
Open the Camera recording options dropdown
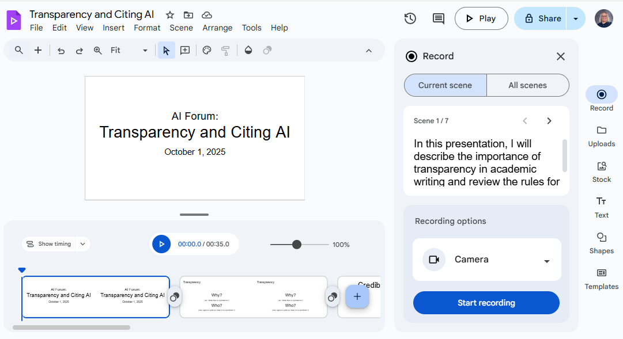(x=546, y=260)
